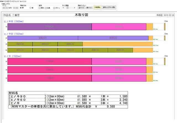The image size is (177, 123).
Task: Click the next page arrow
Action: (15, 8)
